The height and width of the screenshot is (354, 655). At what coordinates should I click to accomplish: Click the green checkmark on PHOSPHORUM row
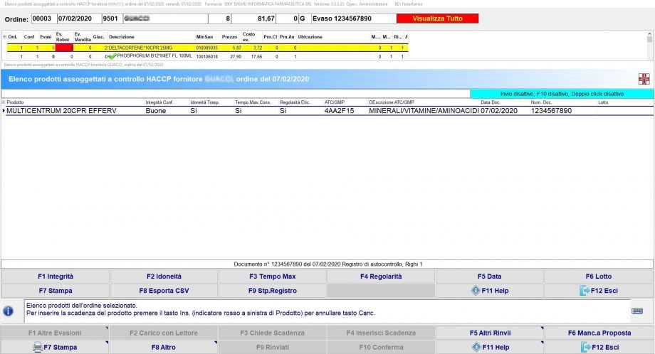(112, 55)
